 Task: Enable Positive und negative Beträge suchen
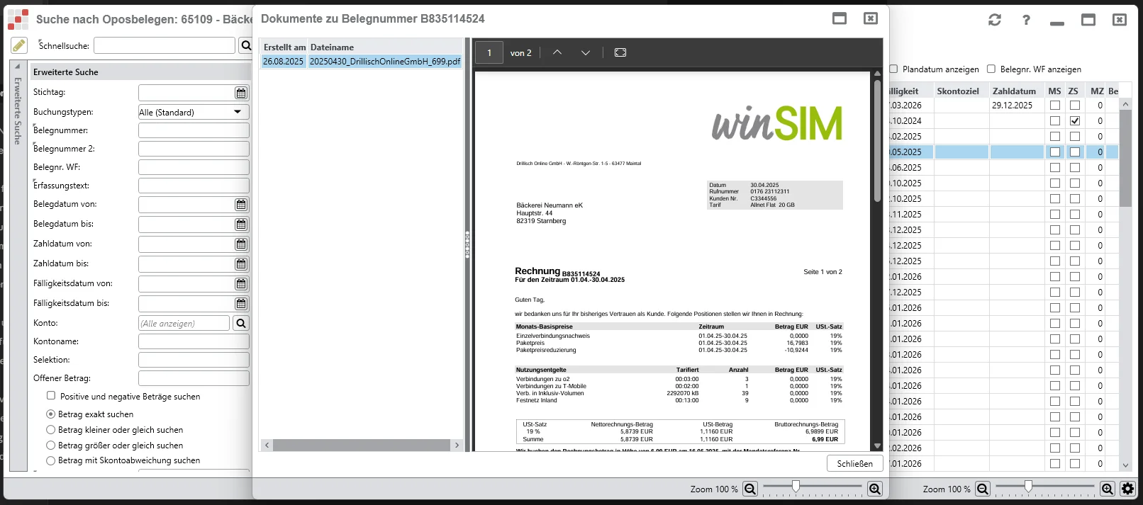pyautogui.click(x=51, y=396)
